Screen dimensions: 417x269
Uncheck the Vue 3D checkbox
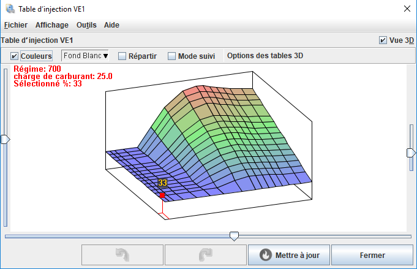click(x=383, y=40)
